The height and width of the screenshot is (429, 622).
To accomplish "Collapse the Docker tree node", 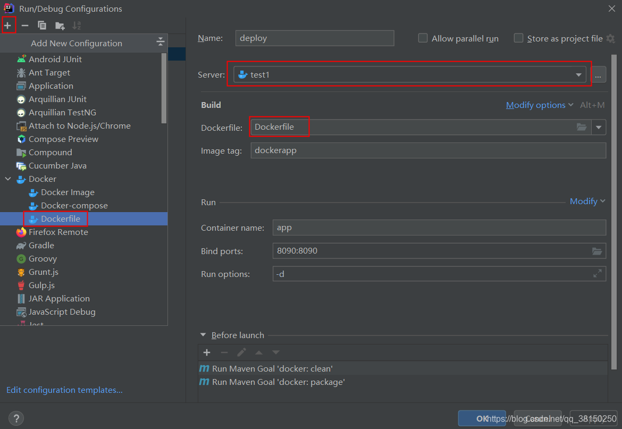I will click(x=7, y=179).
